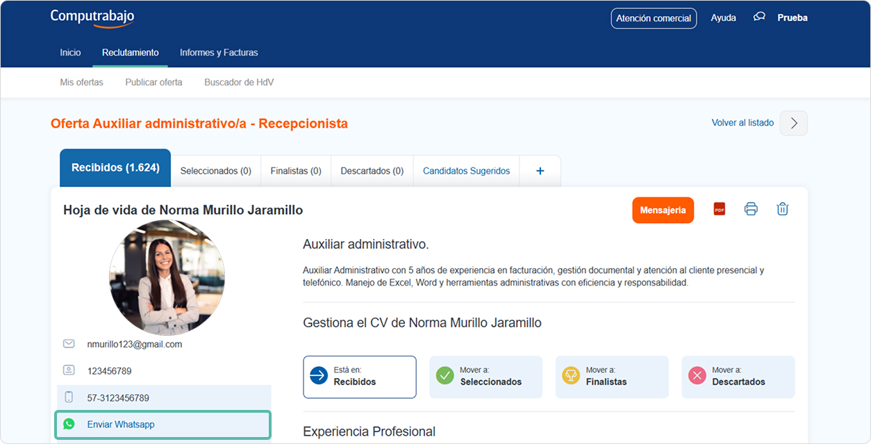The height and width of the screenshot is (444, 871).
Task: Click the next arrow beside Volver al listado
Action: point(794,123)
